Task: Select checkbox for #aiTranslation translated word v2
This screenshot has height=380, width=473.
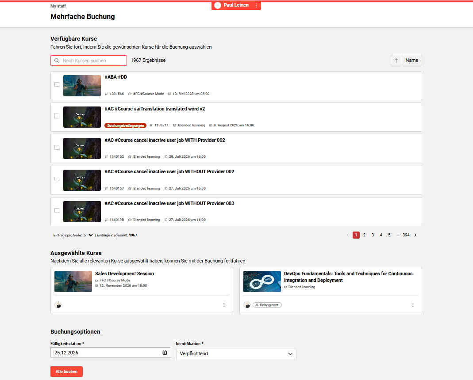Action: (57, 116)
